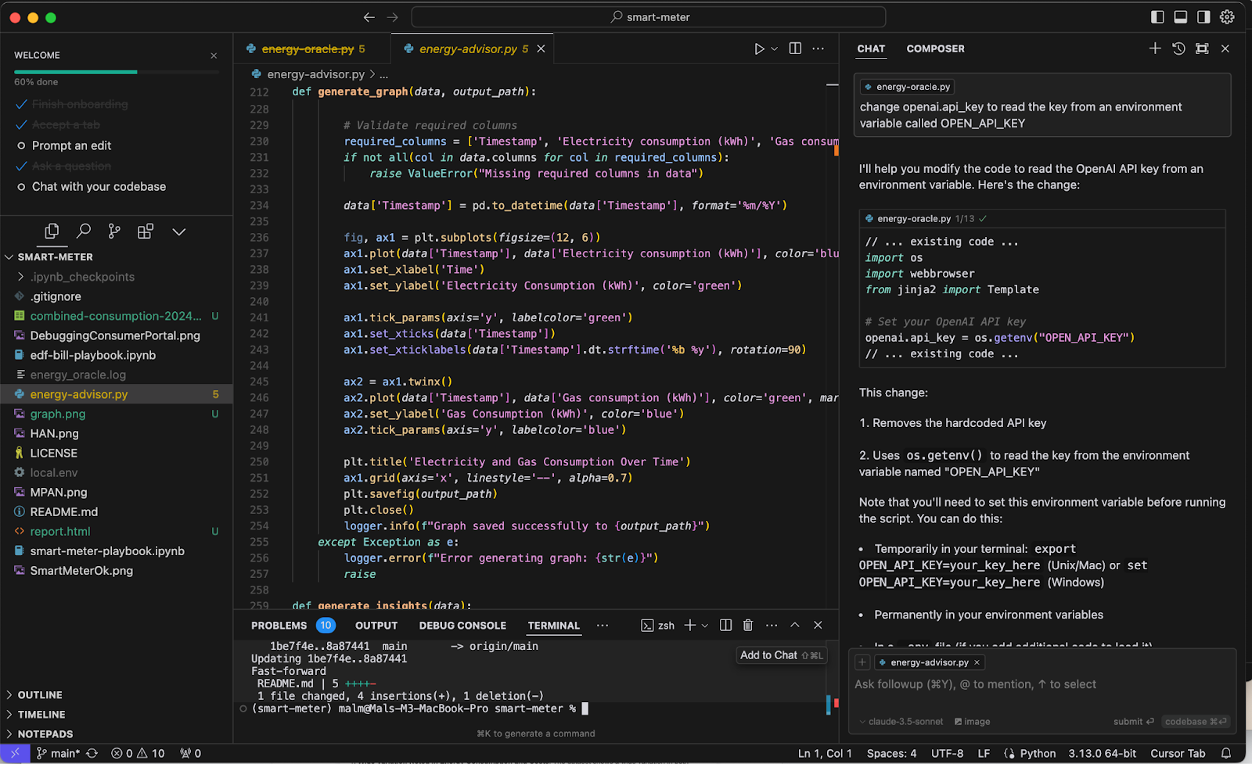Open README.md in file explorer
The width and height of the screenshot is (1252, 764).
pyautogui.click(x=64, y=511)
